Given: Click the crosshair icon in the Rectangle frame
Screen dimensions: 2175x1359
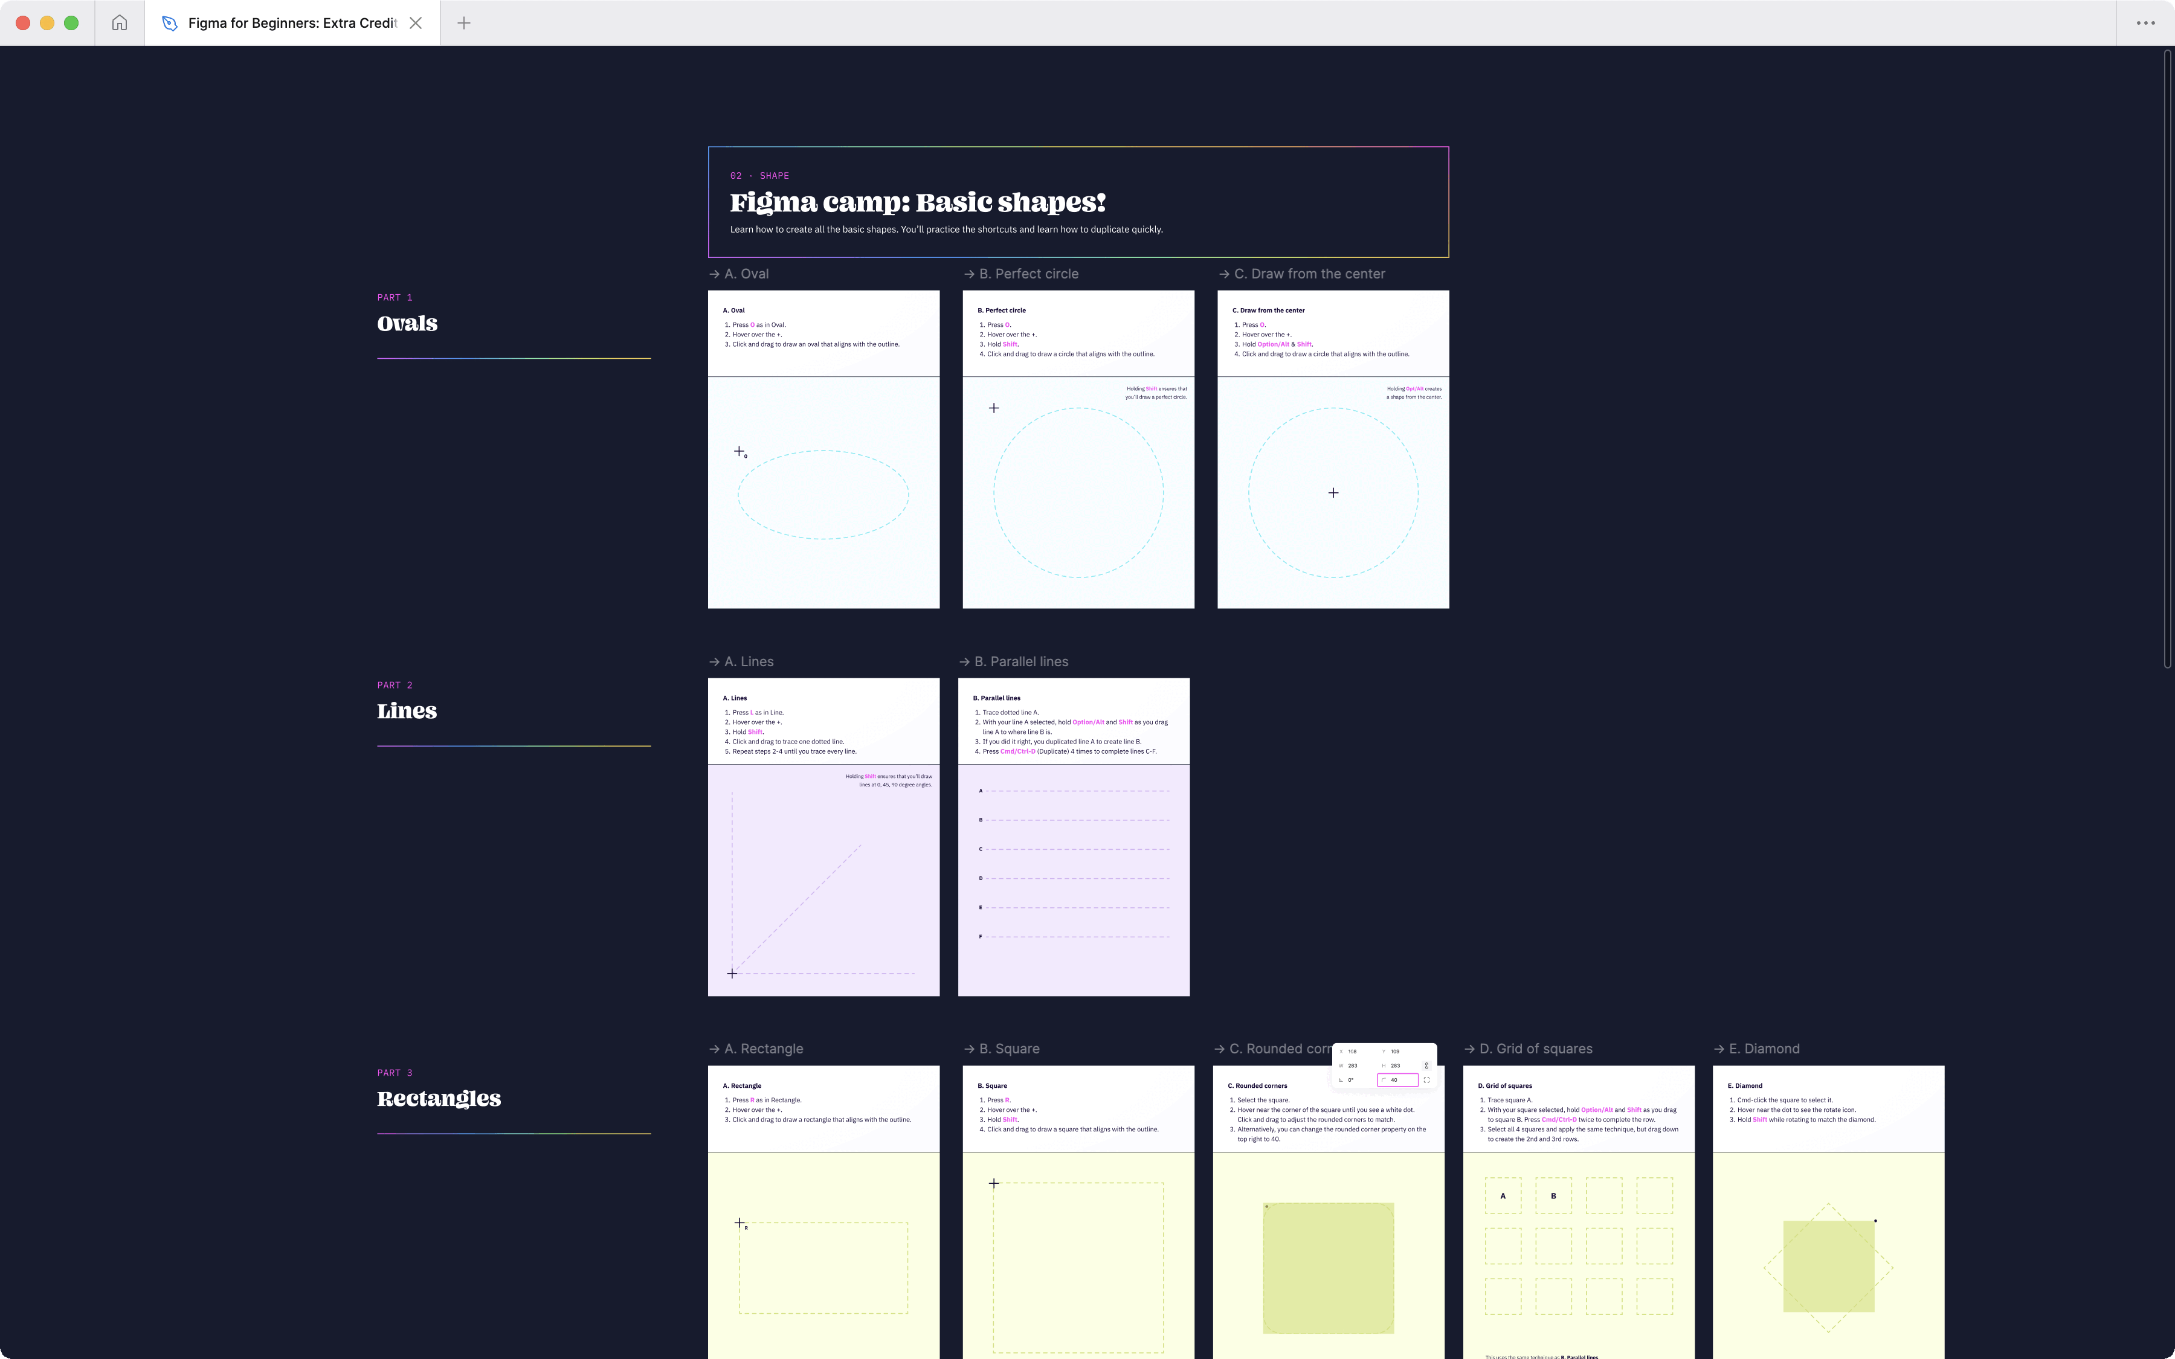Looking at the screenshot, I should tap(739, 1222).
